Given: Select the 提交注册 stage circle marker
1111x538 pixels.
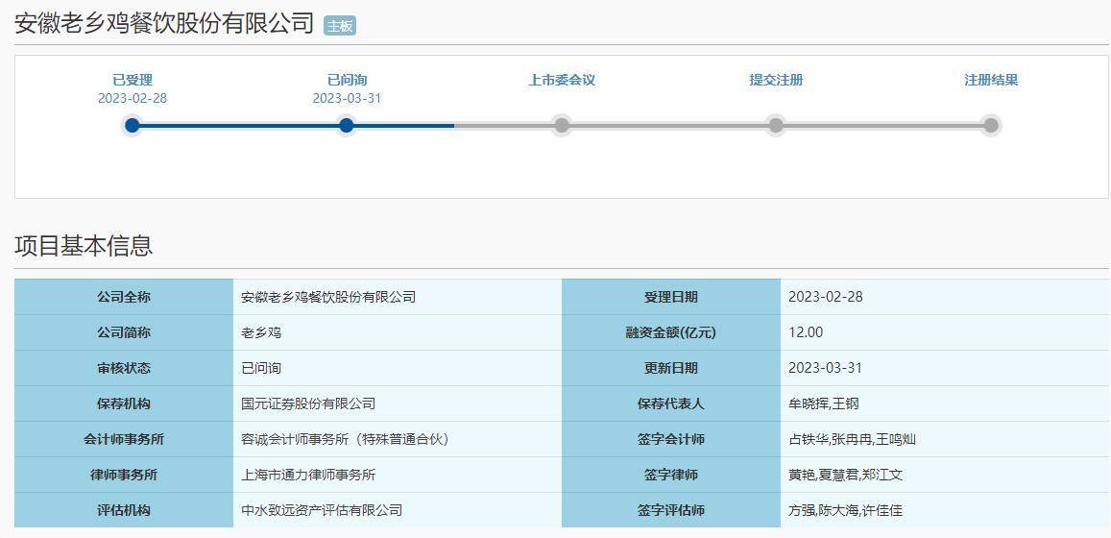Looking at the screenshot, I should click(776, 125).
